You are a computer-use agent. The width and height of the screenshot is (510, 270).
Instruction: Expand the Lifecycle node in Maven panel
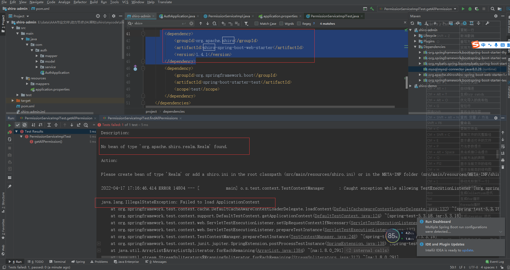(x=415, y=35)
